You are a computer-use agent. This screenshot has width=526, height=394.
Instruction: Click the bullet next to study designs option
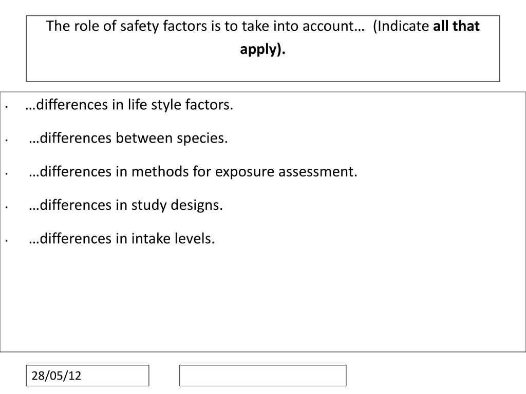pyautogui.click(x=6, y=207)
